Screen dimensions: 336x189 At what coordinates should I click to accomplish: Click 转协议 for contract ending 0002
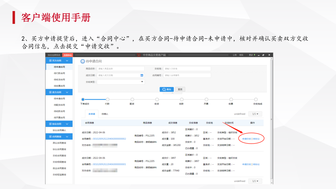click(256, 139)
